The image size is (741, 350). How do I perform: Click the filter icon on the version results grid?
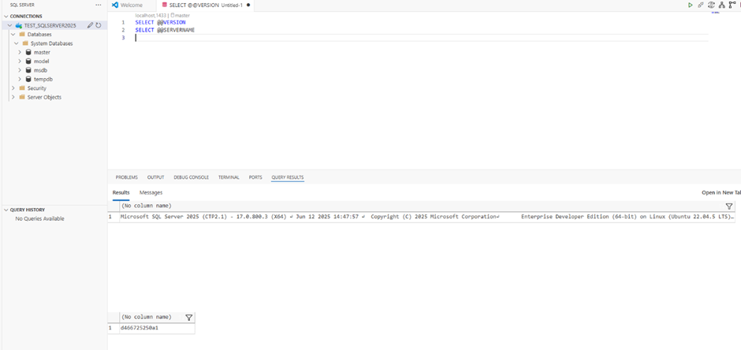[728, 207]
